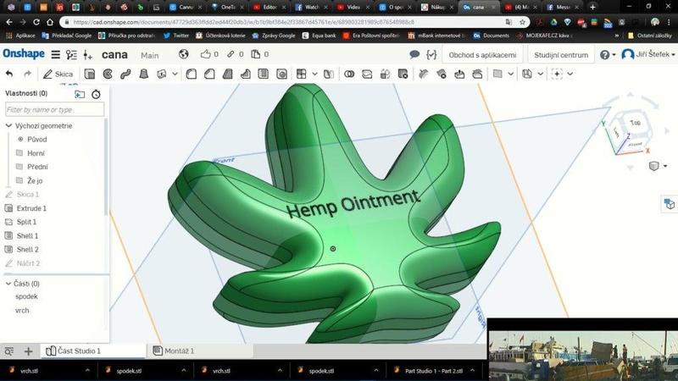This screenshot has height=381, width=678.
Task: Open the Main branch label
Action: [150, 55]
